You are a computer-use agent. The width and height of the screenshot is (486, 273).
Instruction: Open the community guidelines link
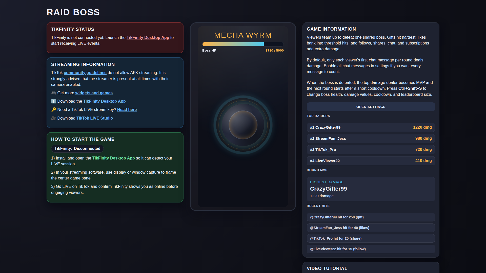click(85, 73)
